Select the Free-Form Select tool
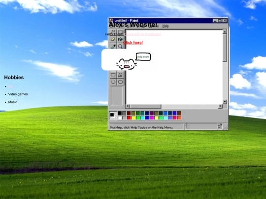This screenshot has width=266, height=199. click(113, 32)
